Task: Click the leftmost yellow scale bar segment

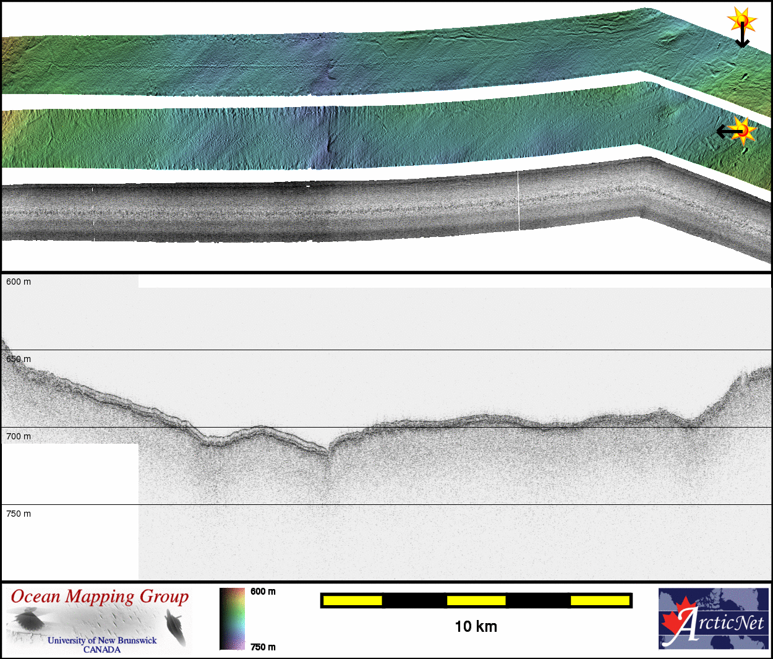Action: click(x=352, y=600)
